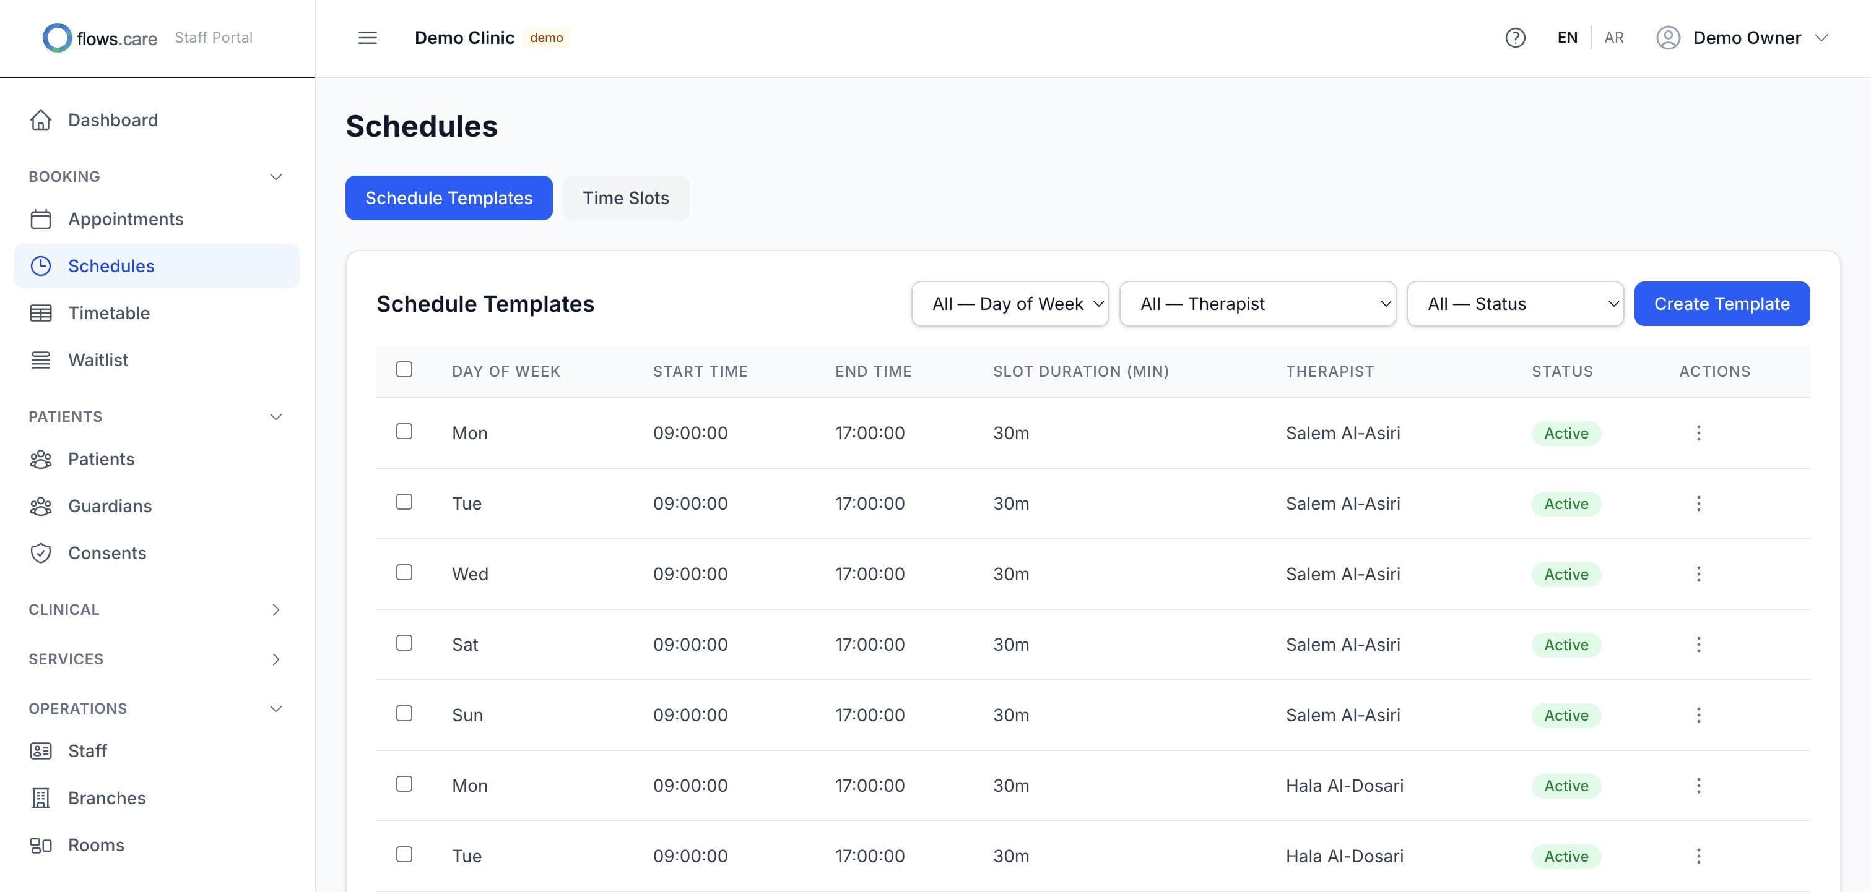The image size is (1871, 892).
Task: Click the Timetable grid icon
Action: click(x=41, y=313)
